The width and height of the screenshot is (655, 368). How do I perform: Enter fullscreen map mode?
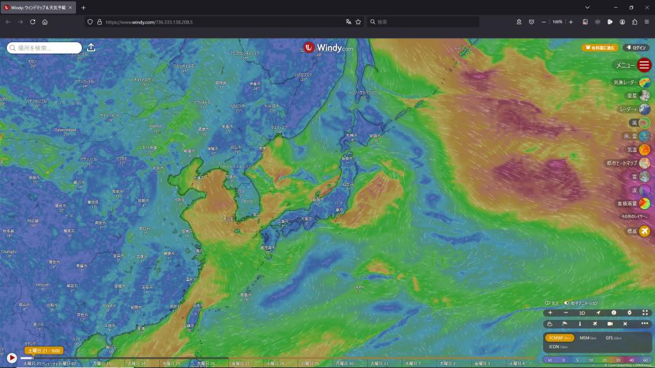pyautogui.click(x=645, y=313)
